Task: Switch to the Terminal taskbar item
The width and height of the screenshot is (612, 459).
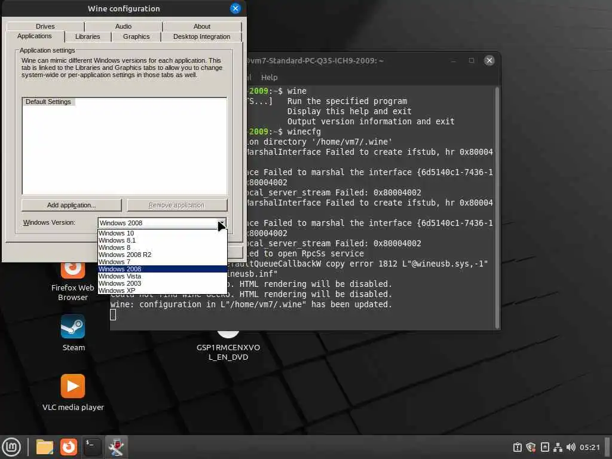Action: pos(93,447)
